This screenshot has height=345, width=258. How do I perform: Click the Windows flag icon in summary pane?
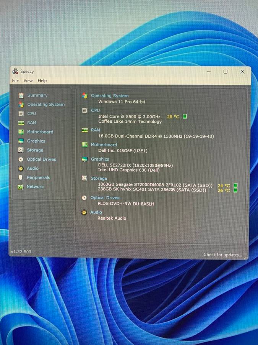(85, 95)
